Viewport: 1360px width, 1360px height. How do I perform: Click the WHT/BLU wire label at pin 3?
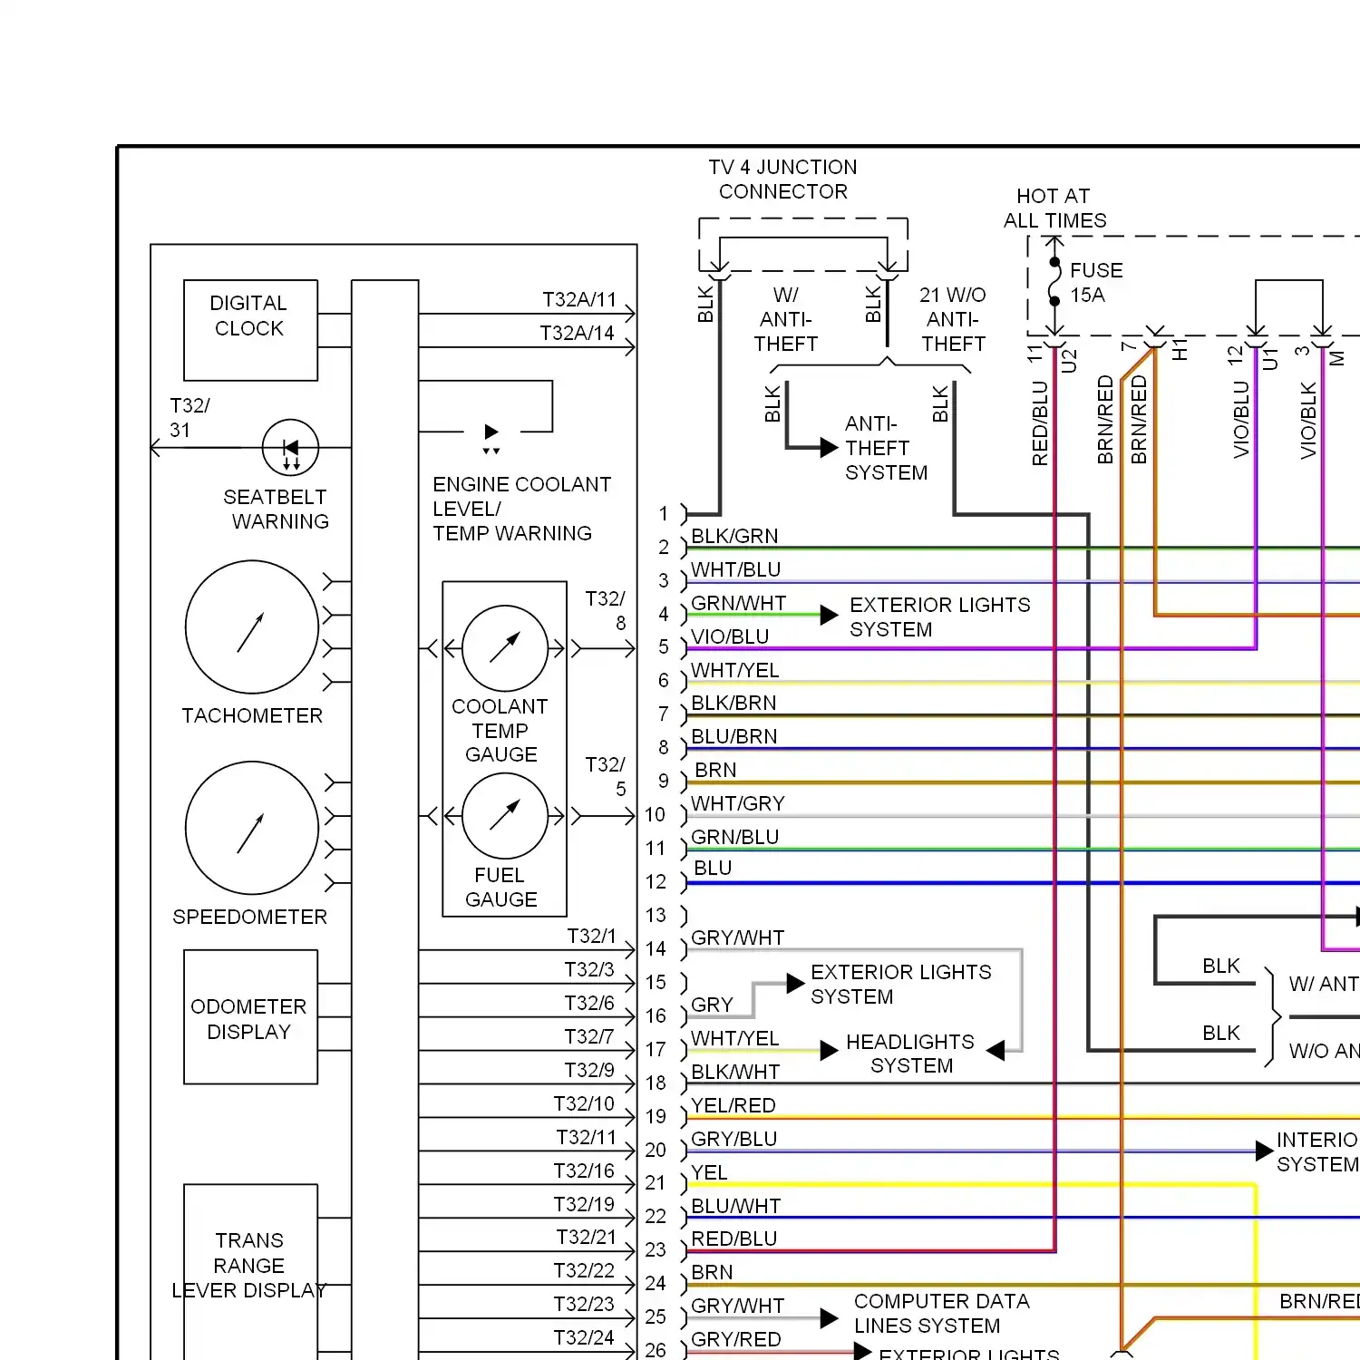pos(735,569)
